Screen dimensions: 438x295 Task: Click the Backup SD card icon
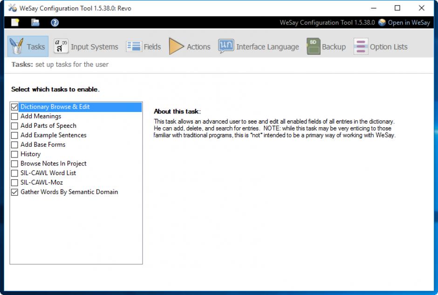tap(313, 46)
